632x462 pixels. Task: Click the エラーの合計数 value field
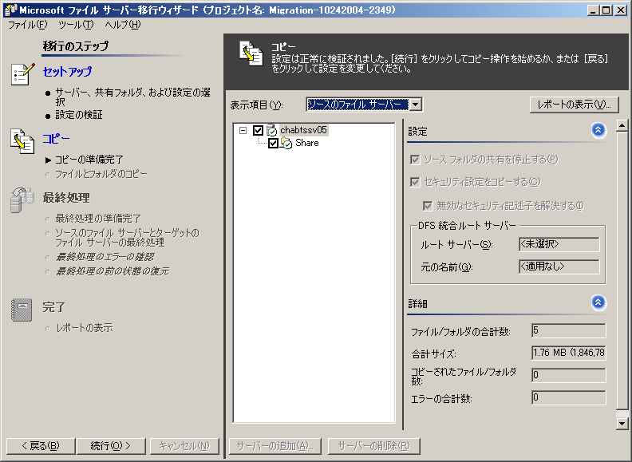point(569,397)
